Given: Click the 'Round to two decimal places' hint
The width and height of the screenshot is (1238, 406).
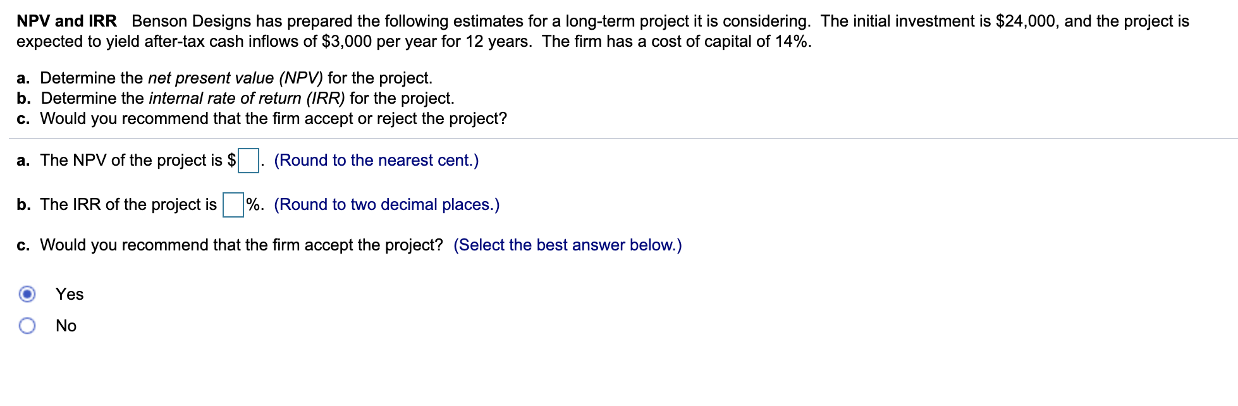Looking at the screenshot, I should point(387,205).
